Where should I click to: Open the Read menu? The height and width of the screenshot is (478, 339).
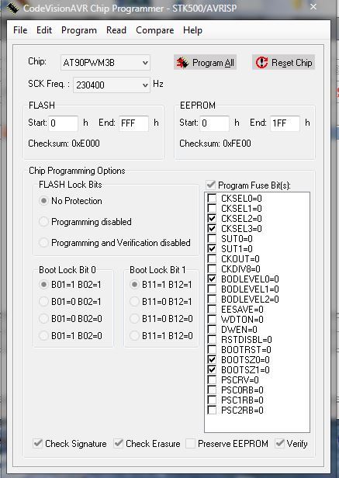(x=116, y=30)
